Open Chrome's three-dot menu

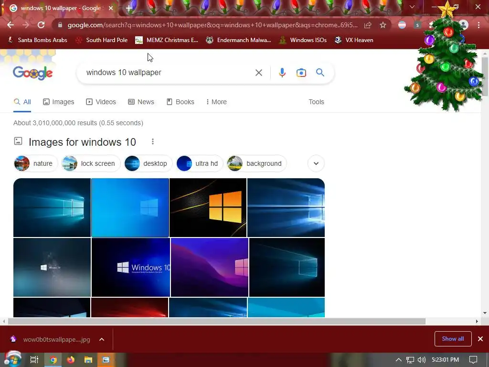pyautogui.click(x=478, y=25)
